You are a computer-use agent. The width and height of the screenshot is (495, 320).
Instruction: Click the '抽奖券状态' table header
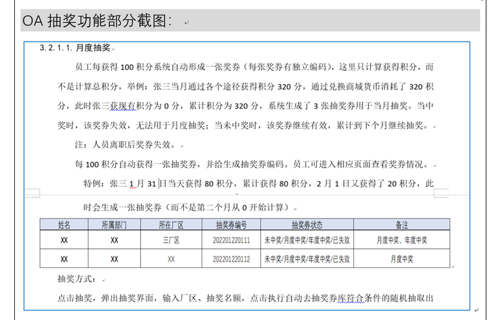307,225
